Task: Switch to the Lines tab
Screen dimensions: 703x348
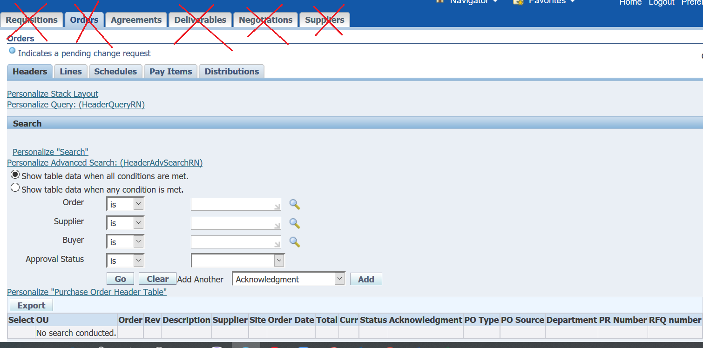Action: (x=70, y=71)
